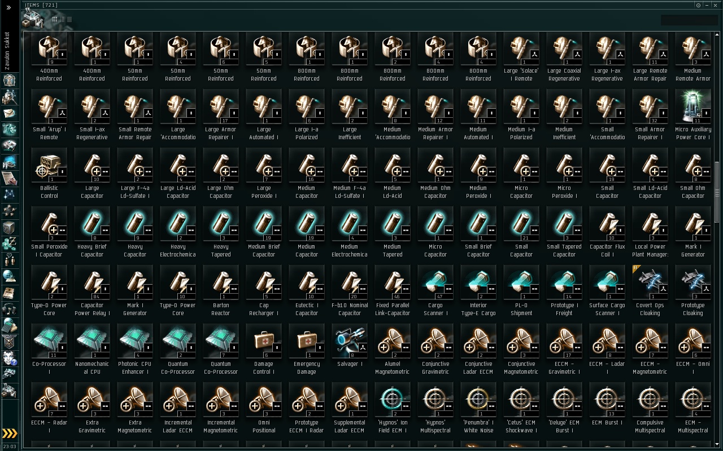
Task: Select the Medium Remote Armor item
Action: pos(693,57)
